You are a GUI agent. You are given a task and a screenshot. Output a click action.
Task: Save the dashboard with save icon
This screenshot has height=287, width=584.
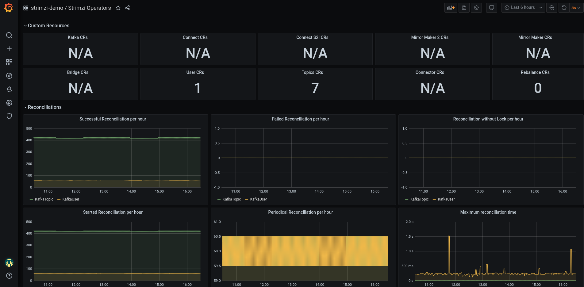click(x=464, y=8)
